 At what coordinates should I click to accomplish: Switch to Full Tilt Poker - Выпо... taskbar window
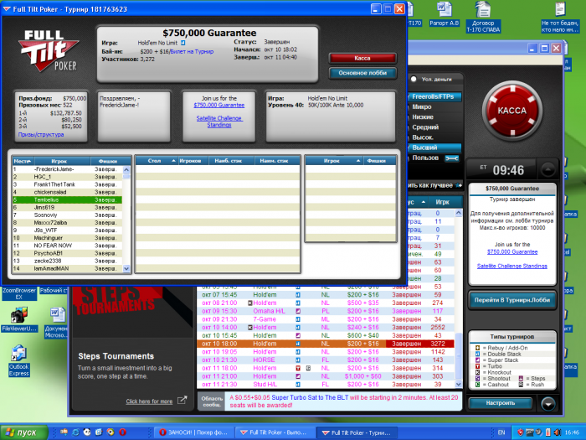point(275,432)
